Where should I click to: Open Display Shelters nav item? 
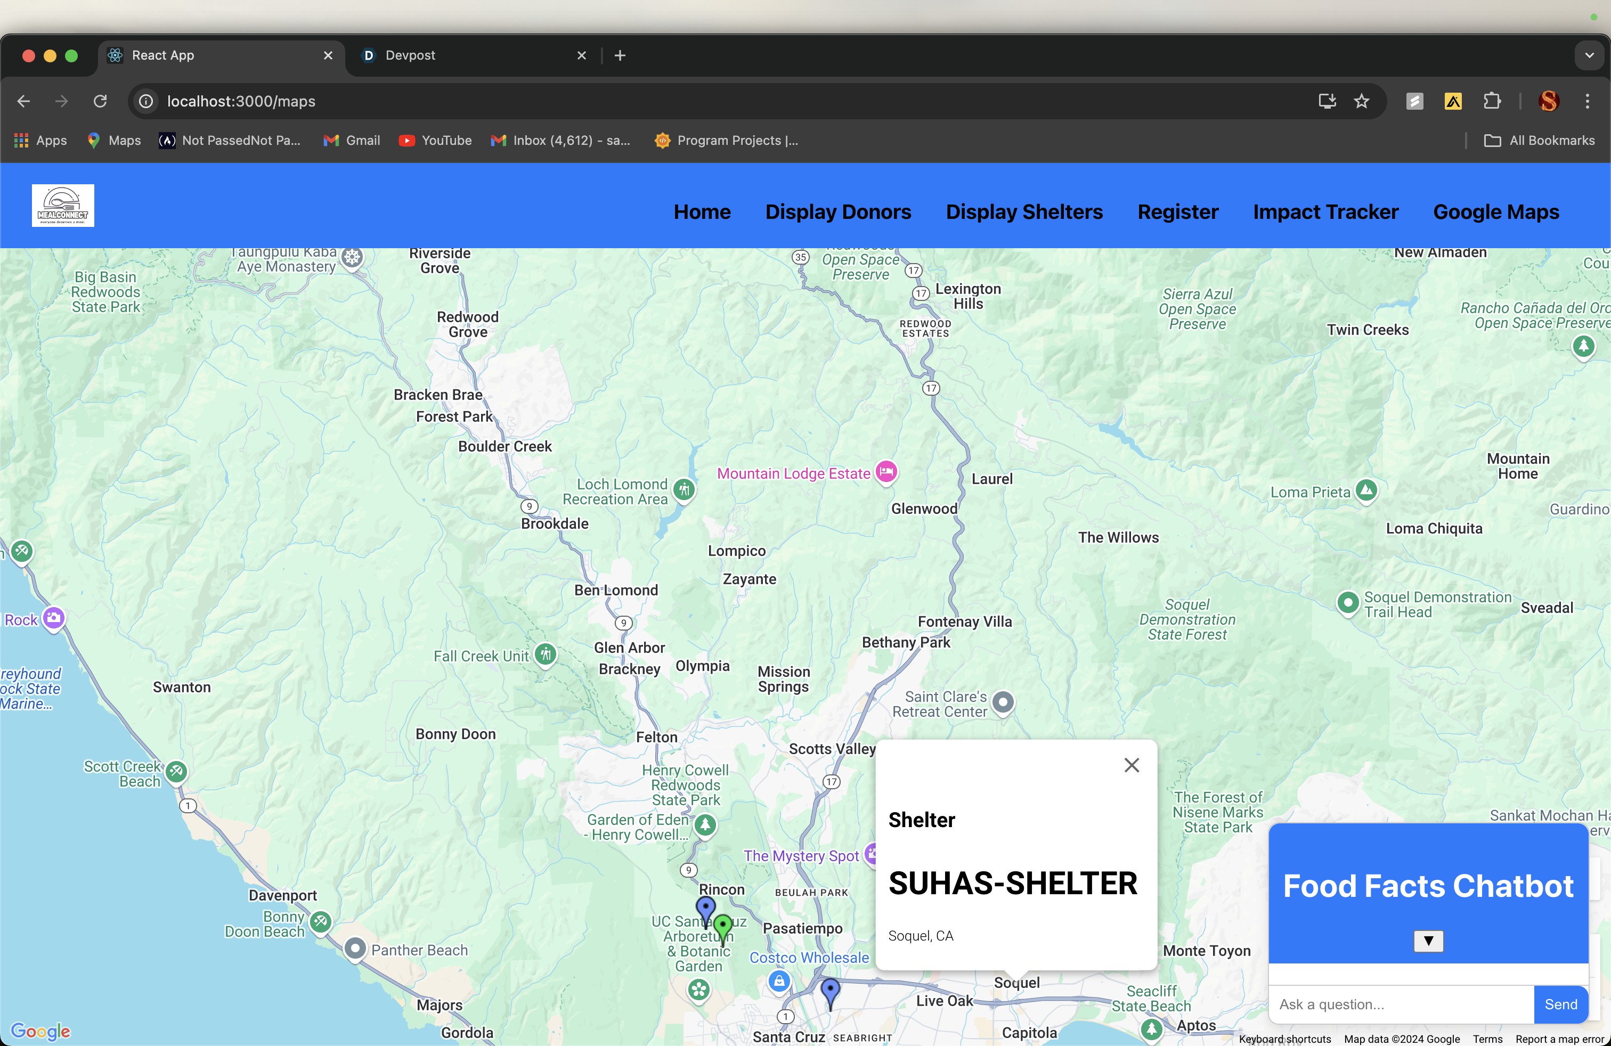(x=1023, y=212)
